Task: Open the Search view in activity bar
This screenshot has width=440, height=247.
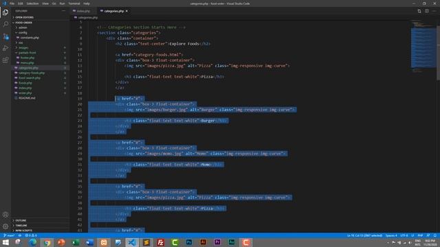Action: (5, 24)
